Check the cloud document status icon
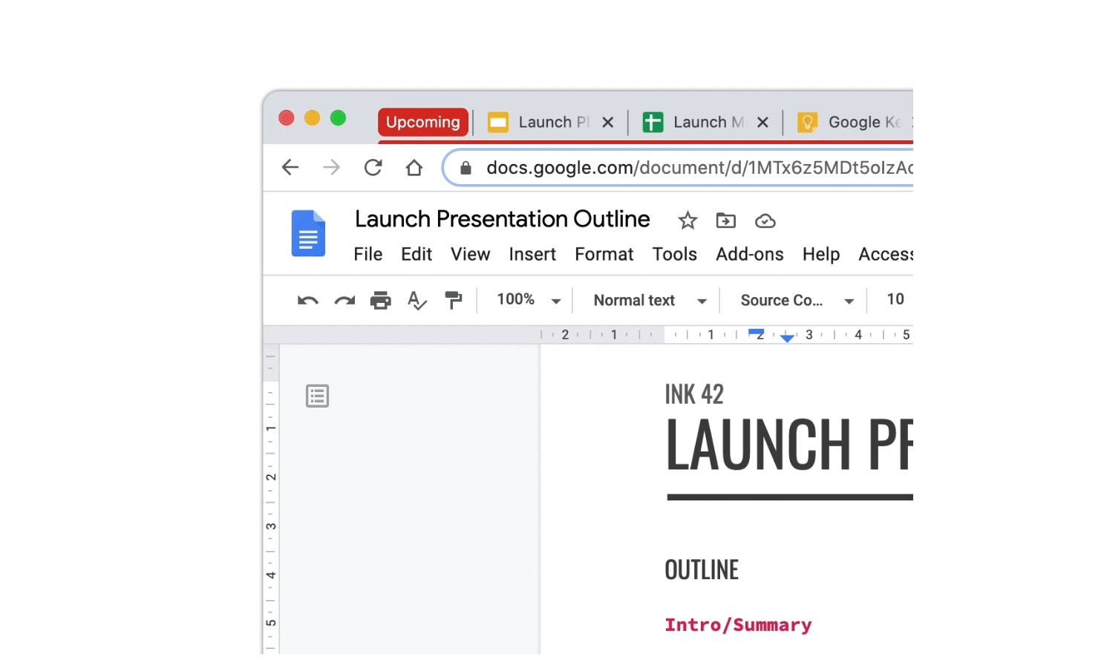 coord(765,221)
